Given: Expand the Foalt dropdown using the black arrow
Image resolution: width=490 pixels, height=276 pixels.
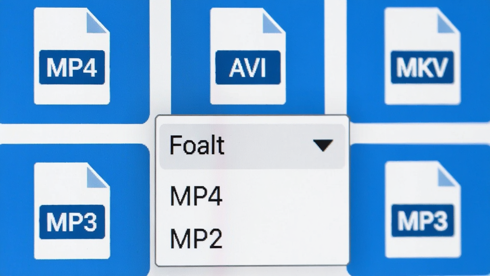Looking at the screenshot, I should (323, 146).
